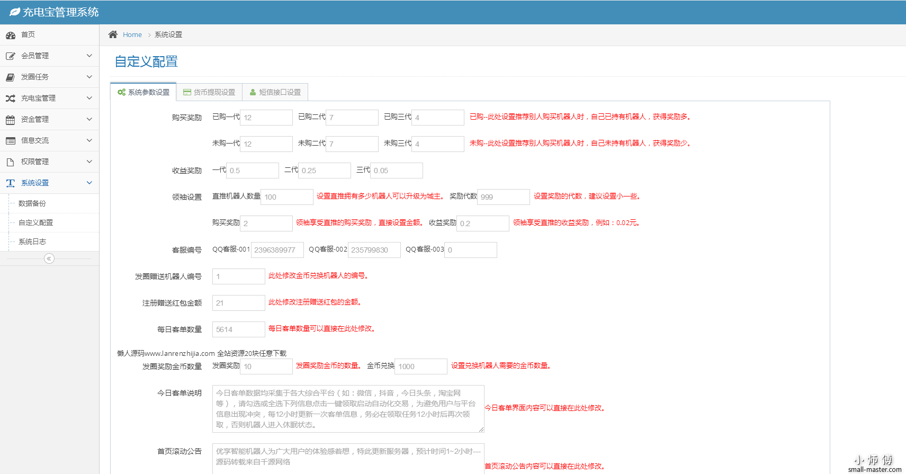Switch to the 系统参数设置 tab
Viewport: 906px width, 474px height.
143,92
